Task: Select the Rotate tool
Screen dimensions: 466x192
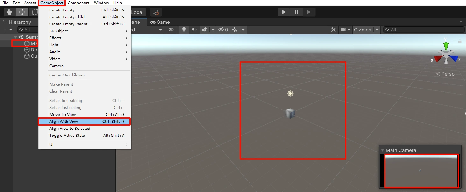Action: point(34,12)
